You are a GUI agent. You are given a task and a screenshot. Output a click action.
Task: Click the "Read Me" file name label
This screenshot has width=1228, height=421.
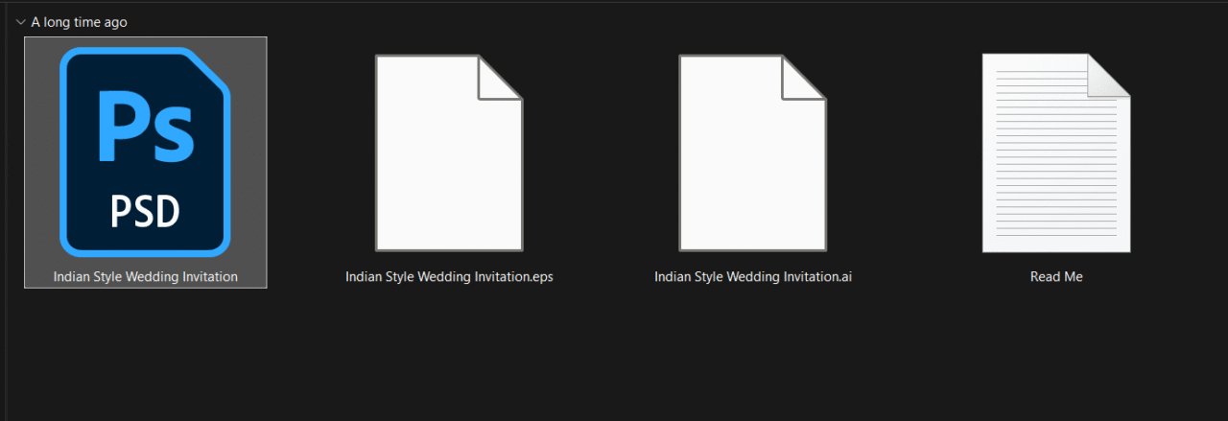point(1056,277)
